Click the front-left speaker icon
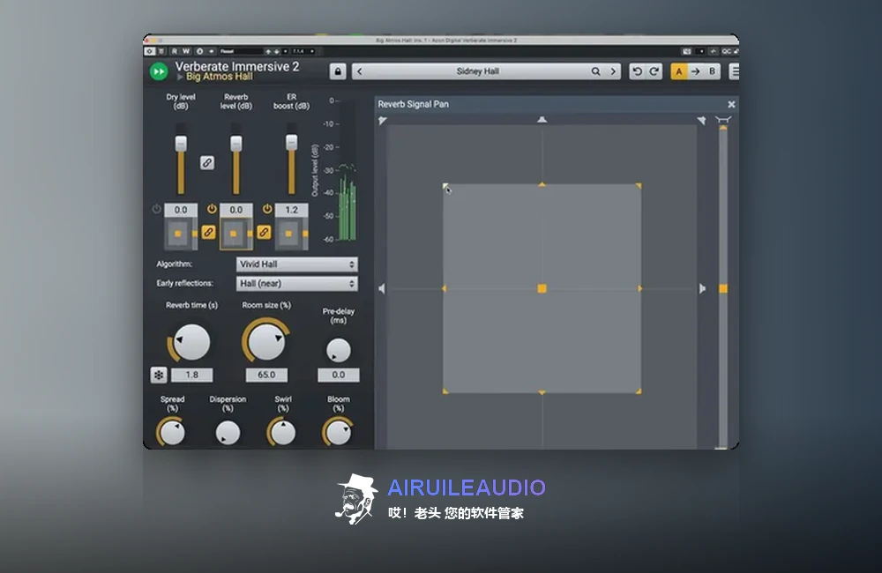The height and width of the screenshot is (573, 882). [383, 121]
